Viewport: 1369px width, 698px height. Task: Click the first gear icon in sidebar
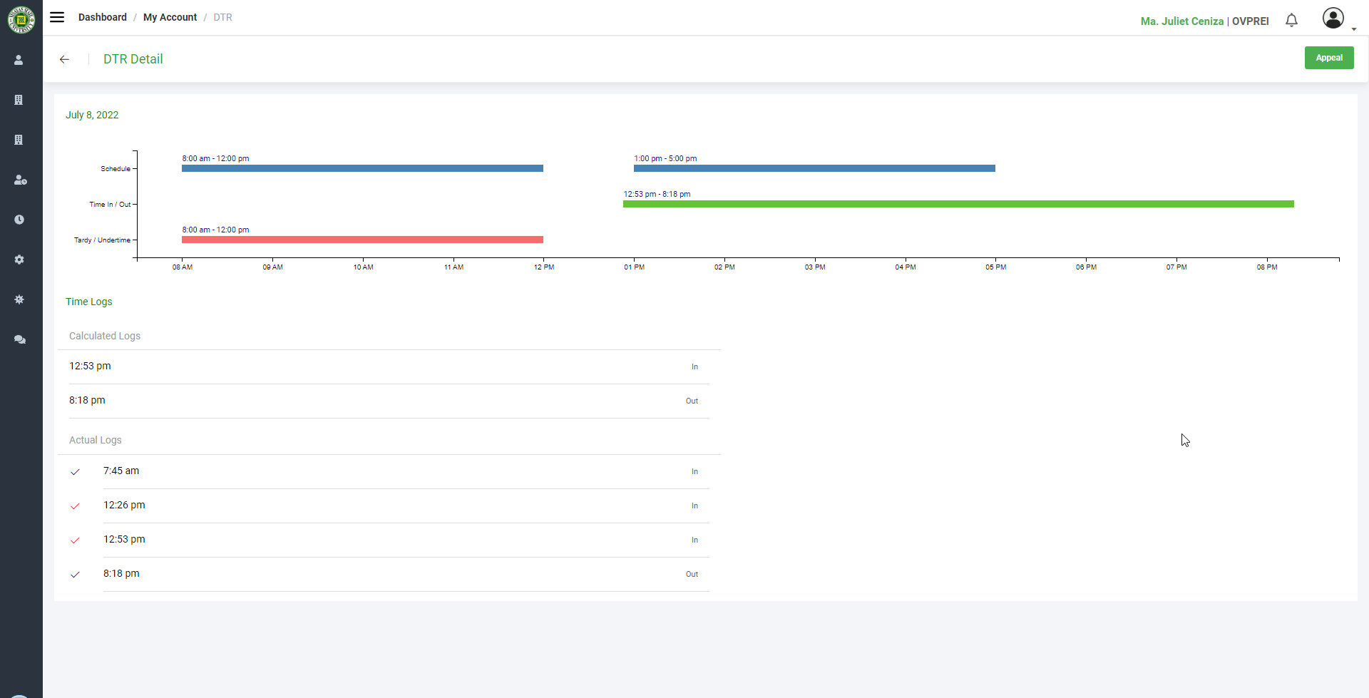click(x=19, y=260)
